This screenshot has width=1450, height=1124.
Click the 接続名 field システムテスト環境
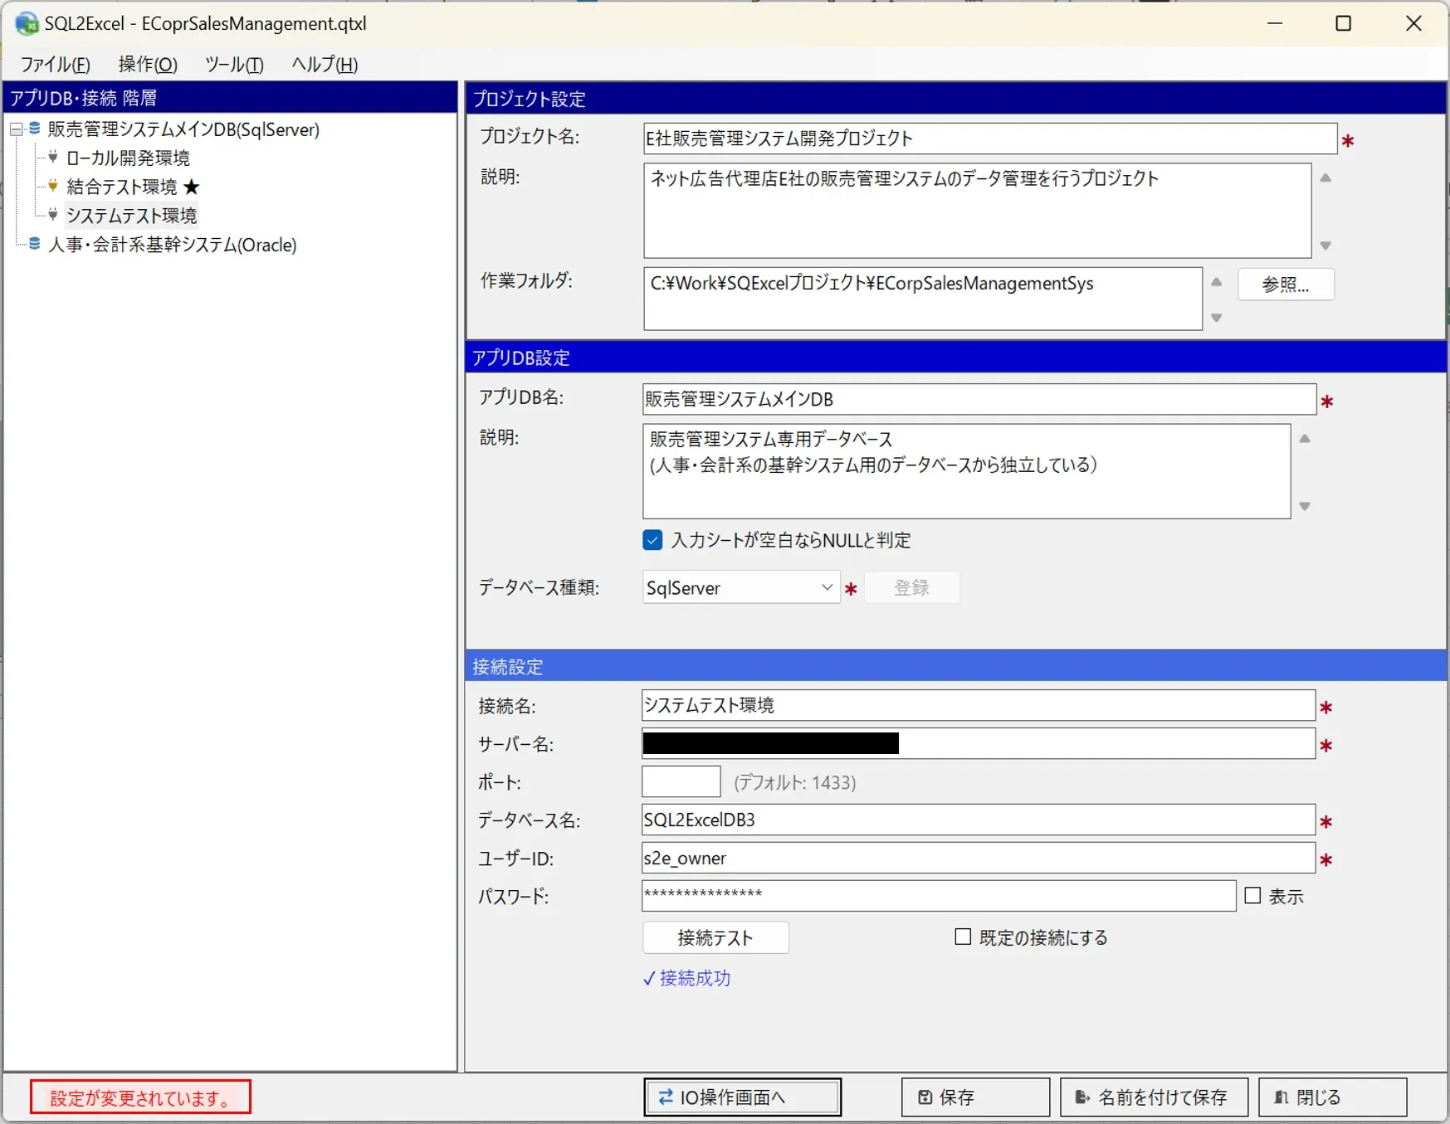pyautogui.click(x=979, y=705)
